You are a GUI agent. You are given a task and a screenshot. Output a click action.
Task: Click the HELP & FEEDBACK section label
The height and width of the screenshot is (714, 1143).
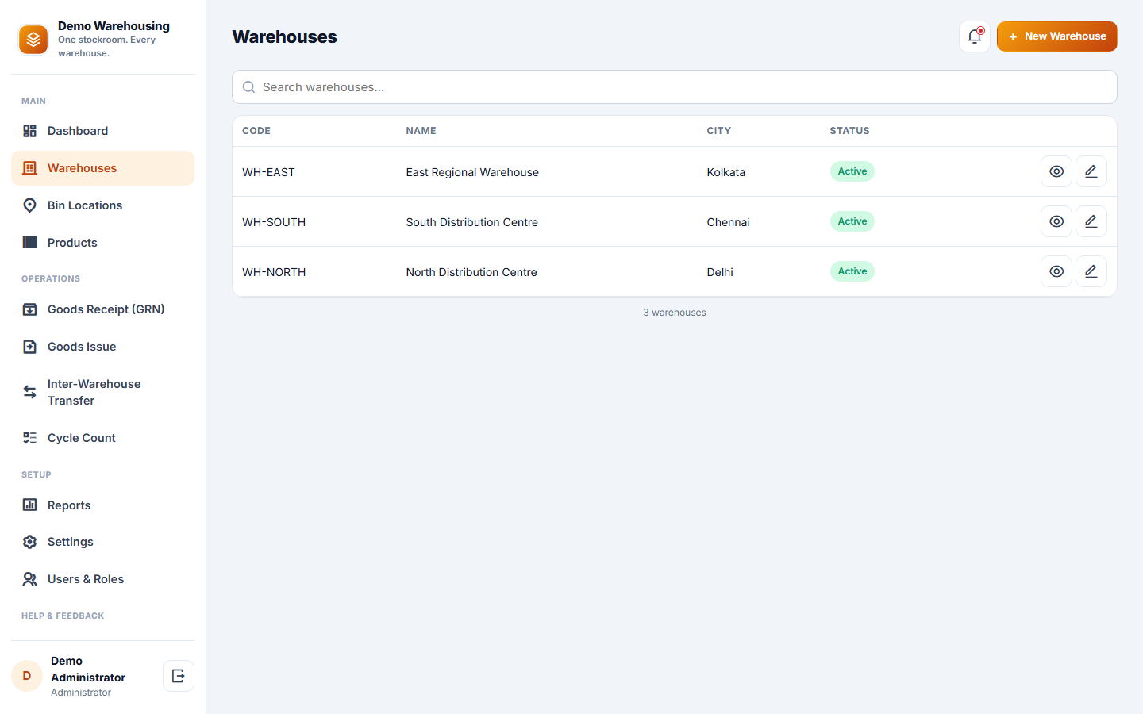click(63, 616)
